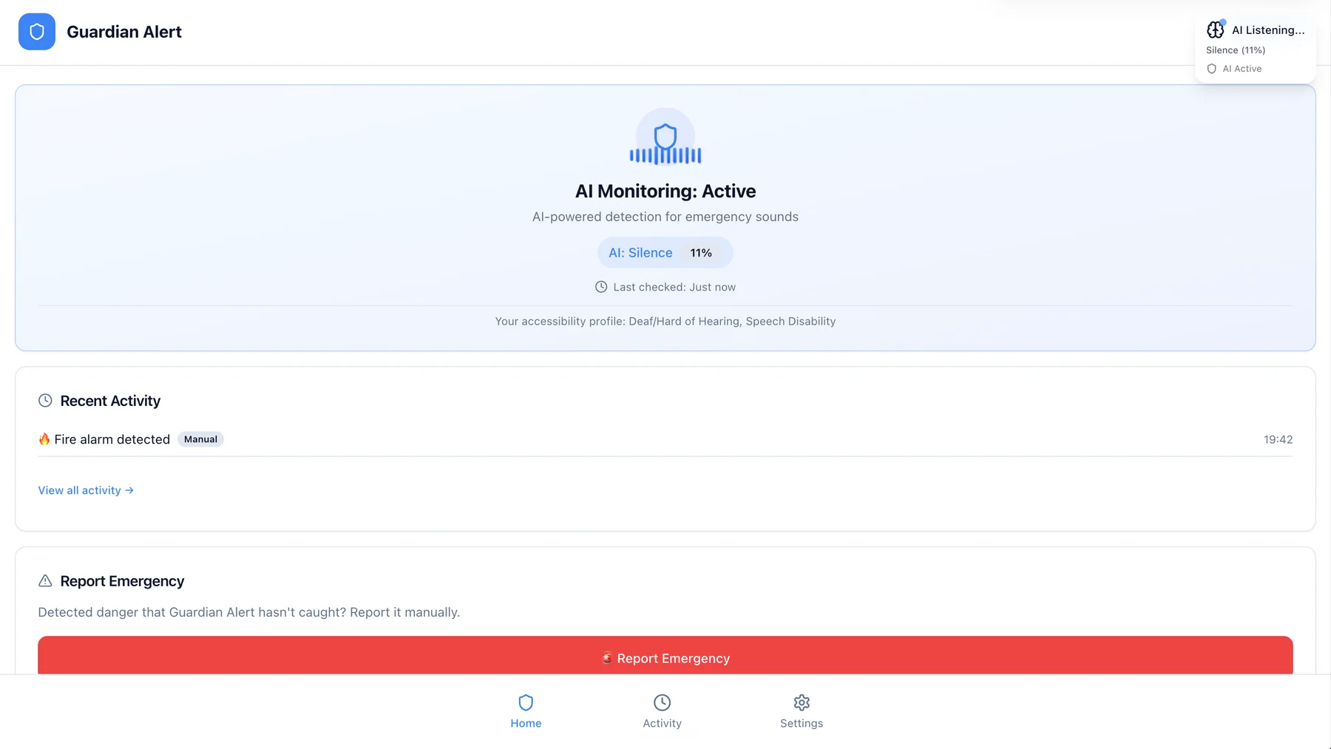1331x749 pixels.
Task: Click the 11% confidence badge
Action: click(701, 253)
